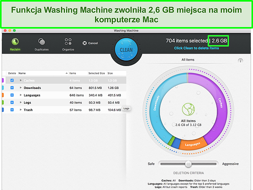The image size is (253, 190).
Task: Open the Organize four-circles icon
Action: [x=68, y=42]
